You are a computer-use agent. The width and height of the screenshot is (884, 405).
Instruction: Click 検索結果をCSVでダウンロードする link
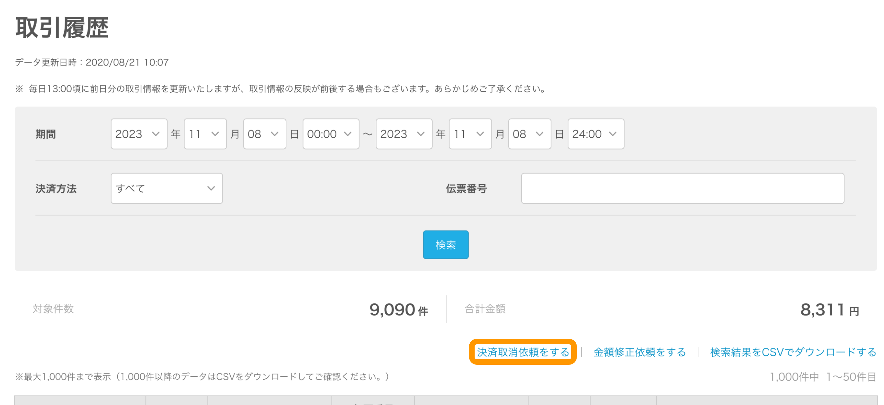point(793,352)
